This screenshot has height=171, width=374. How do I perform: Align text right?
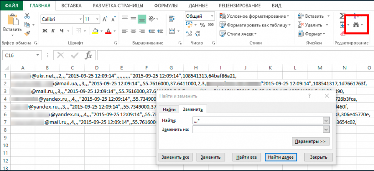tap(142, 31)
